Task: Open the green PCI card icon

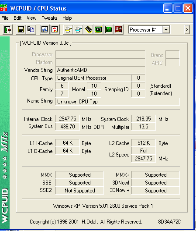Action: tap(108, 30)
